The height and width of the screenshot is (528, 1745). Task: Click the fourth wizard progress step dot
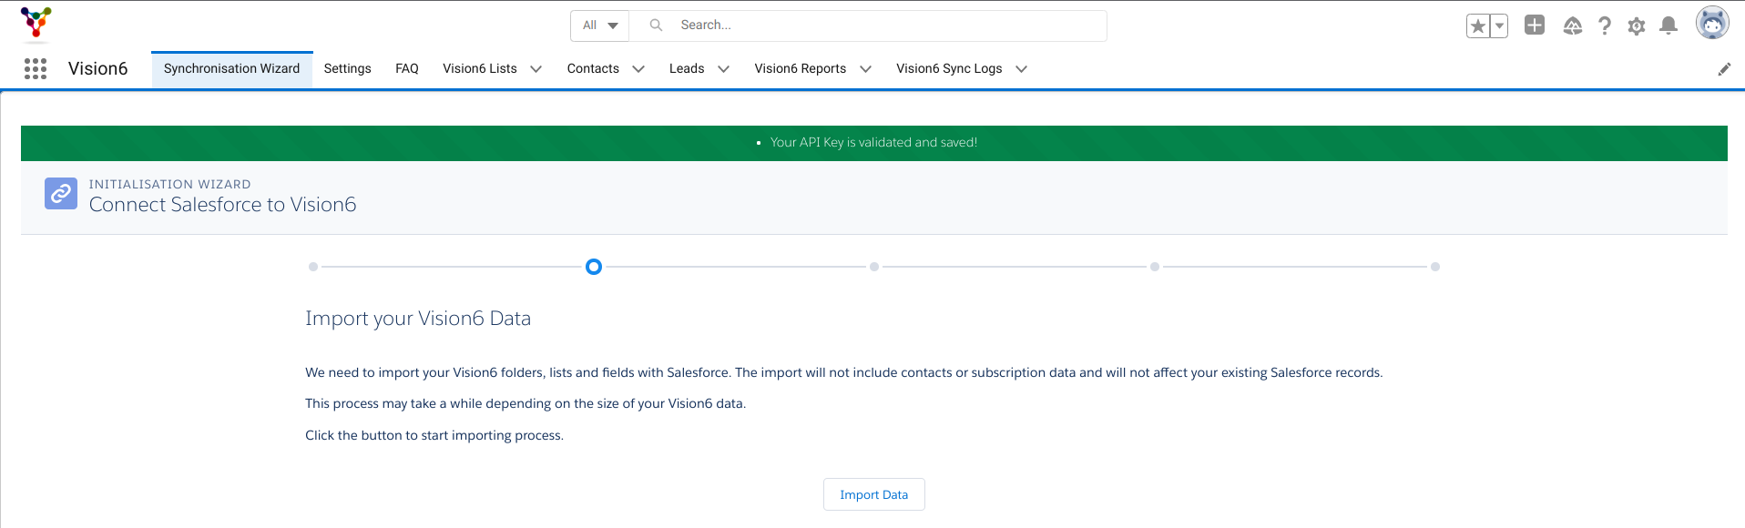[1155, 267]
